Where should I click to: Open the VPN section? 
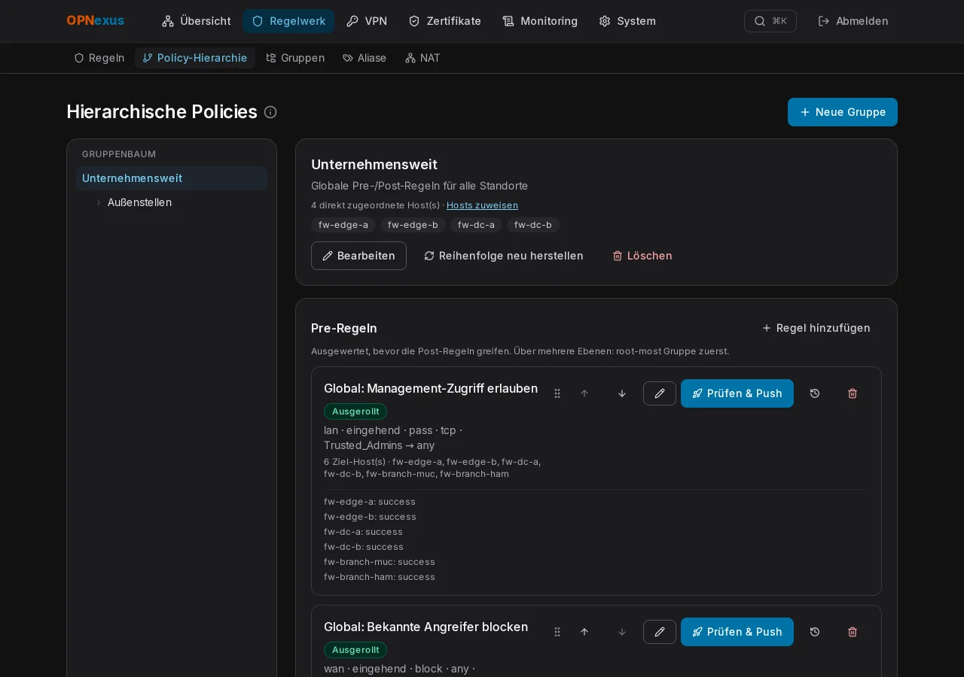pyautogui.click(x=367, y=21)
